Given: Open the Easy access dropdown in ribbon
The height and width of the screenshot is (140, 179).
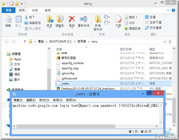Looking at the screenshot, I should pos(107,22).
